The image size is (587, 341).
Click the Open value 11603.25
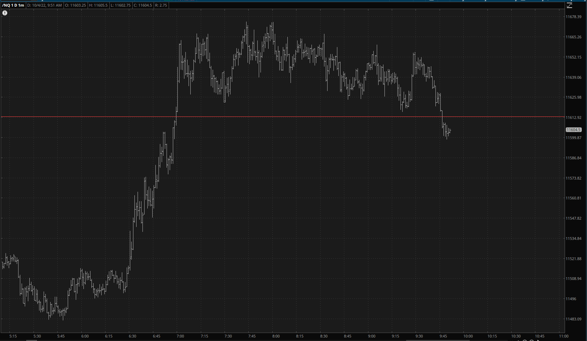[x=75, y=6]
